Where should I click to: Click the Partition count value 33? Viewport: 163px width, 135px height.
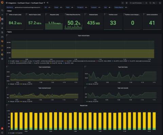113,23
